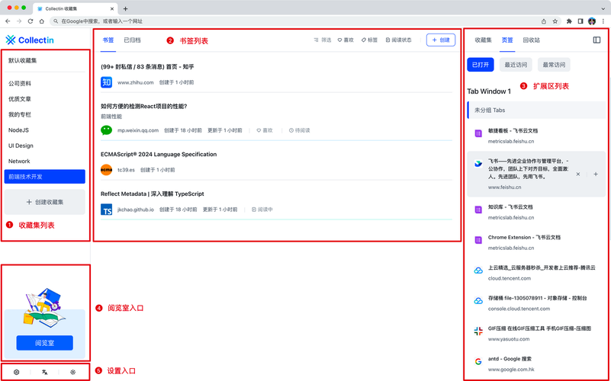Viewport: 611px width, 381px height.
Task: Open a new browser tab
Action: pos(125,8)
